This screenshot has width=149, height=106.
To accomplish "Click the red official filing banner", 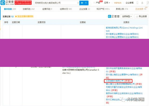I will [x=23, y=3].
